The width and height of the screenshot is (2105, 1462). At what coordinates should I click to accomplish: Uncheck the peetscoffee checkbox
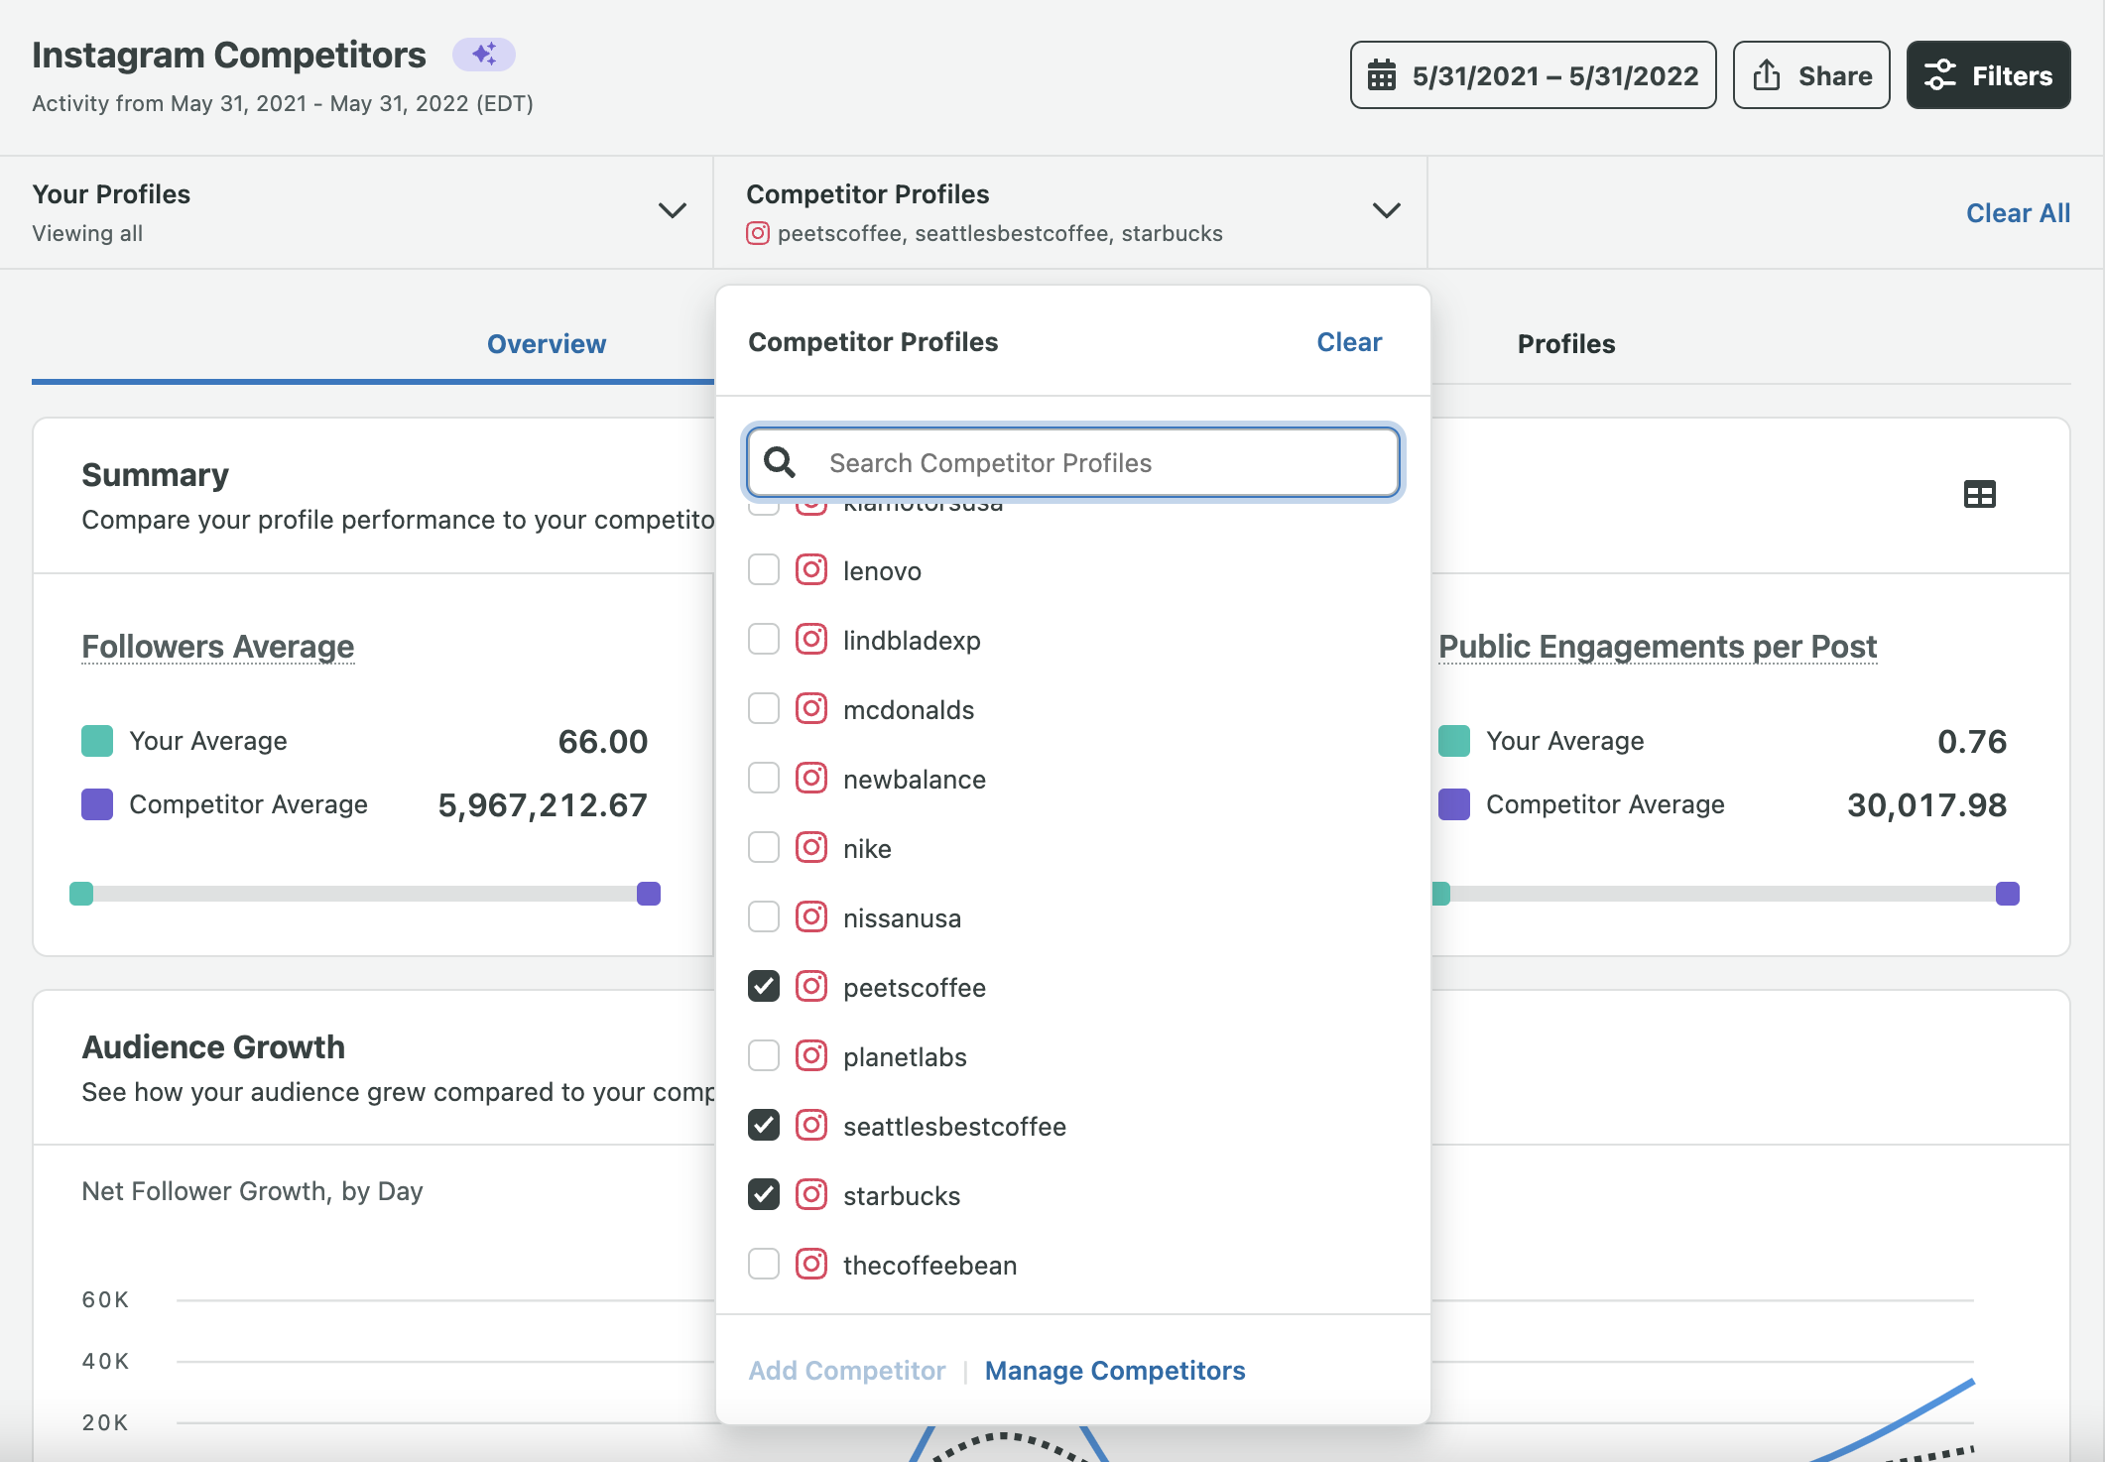pos(764,987)
